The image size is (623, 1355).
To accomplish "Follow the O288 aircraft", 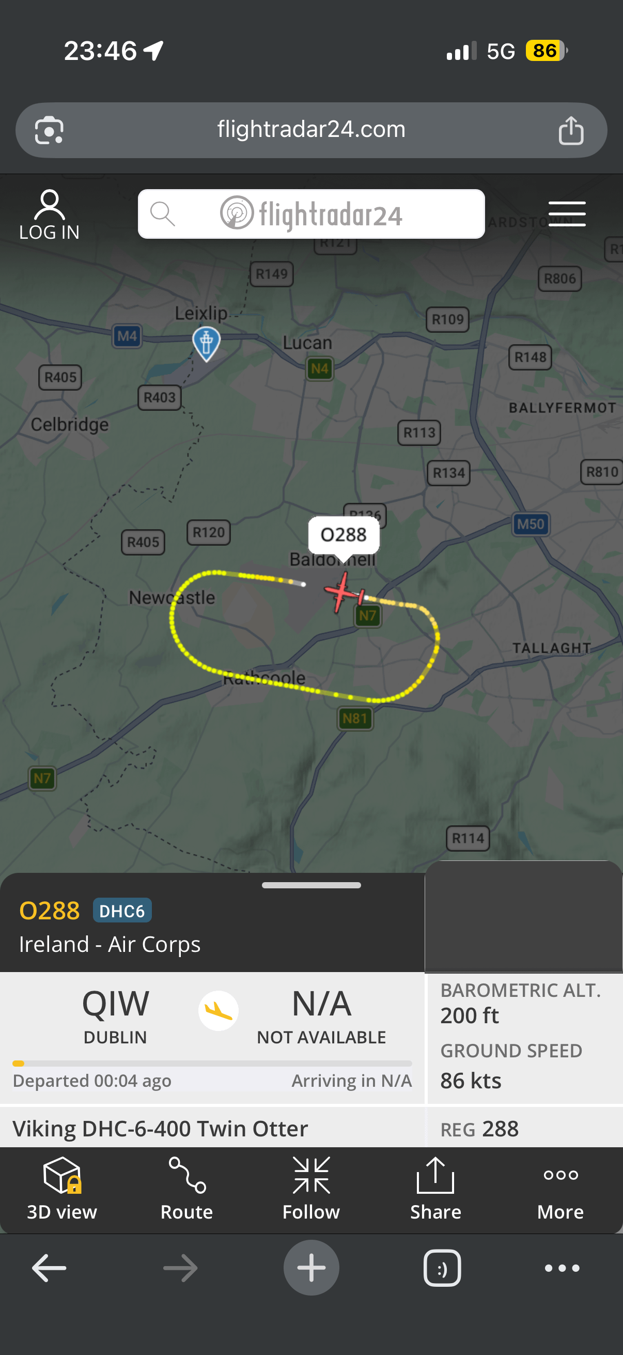I will [311, 1189].
